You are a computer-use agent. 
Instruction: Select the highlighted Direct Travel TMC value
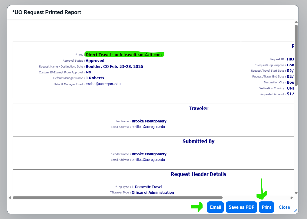pos(124,55)
